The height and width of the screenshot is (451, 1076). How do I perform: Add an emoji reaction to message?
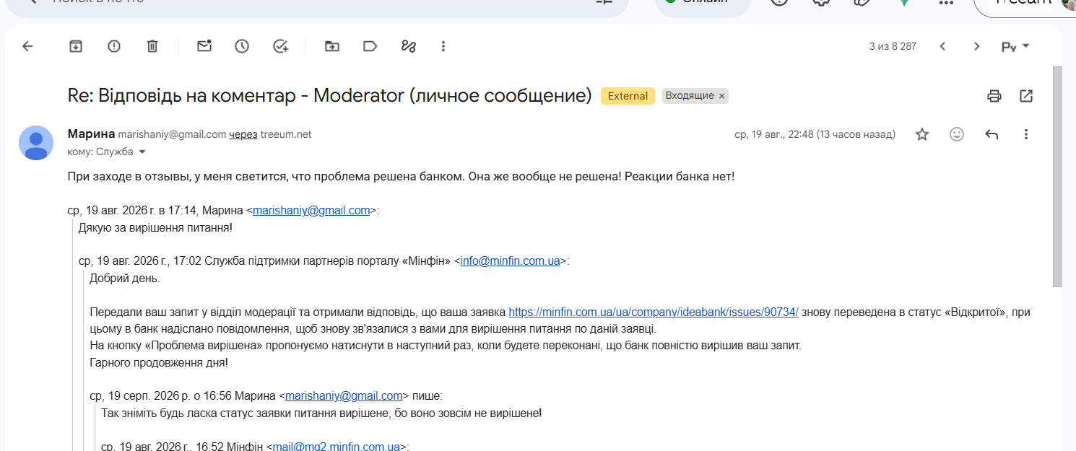point(957,134)
